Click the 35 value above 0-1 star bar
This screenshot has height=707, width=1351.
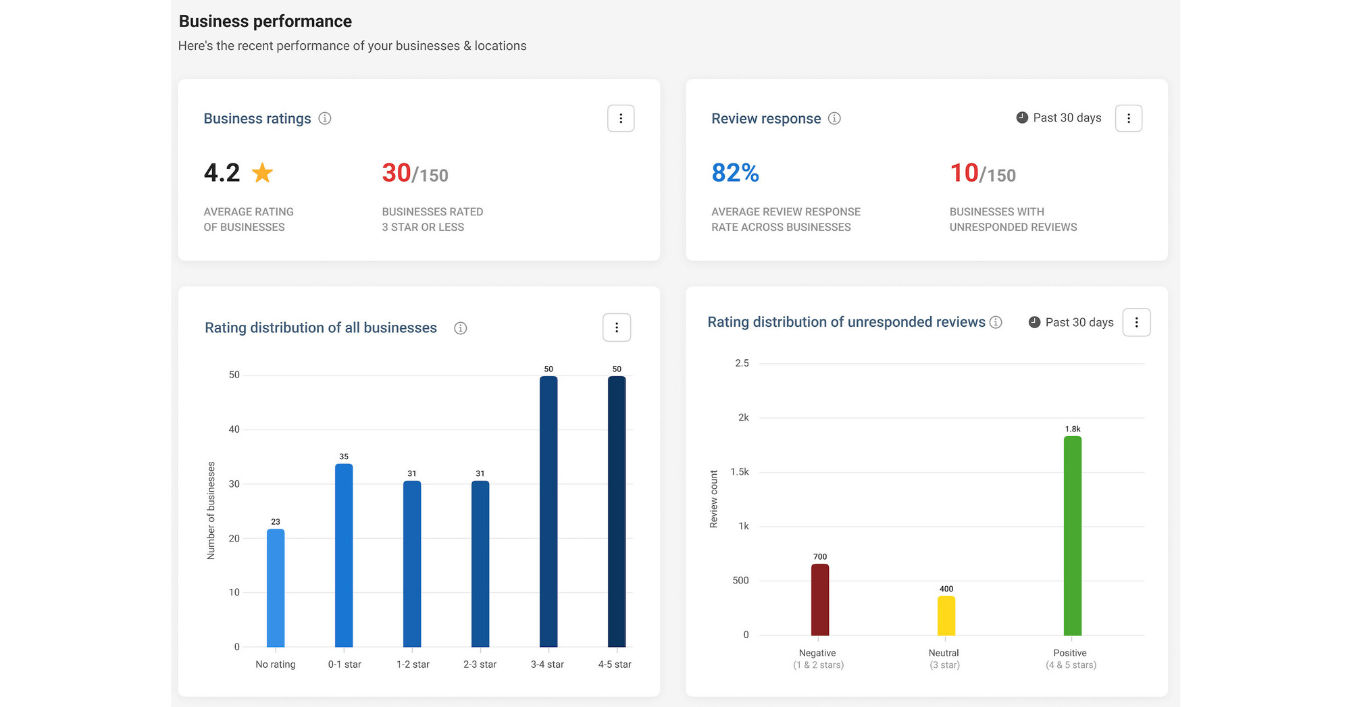[344, 456]
